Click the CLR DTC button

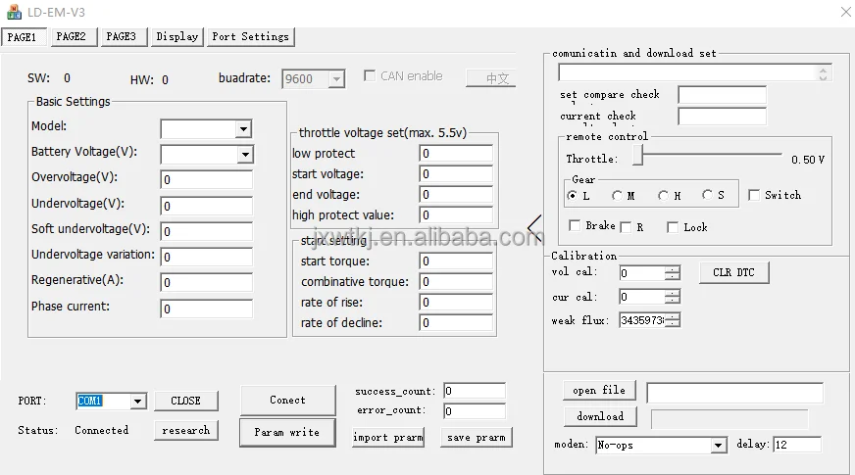734,272
